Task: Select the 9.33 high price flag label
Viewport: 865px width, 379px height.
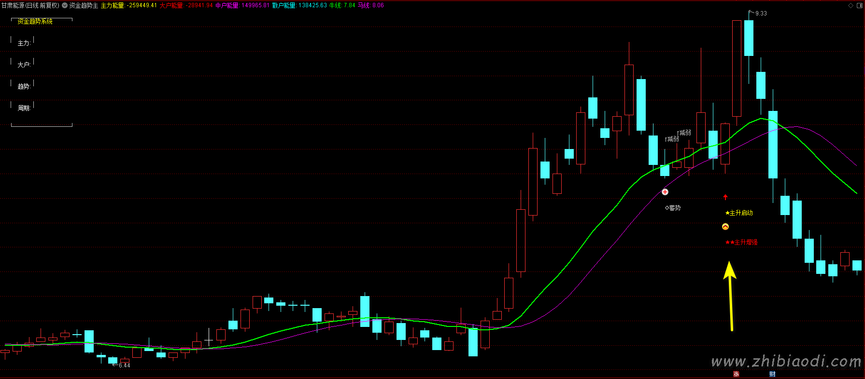Action: pos(761,14)
